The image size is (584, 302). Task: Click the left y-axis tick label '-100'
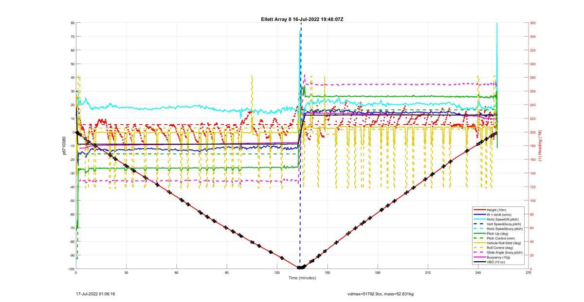71,269
